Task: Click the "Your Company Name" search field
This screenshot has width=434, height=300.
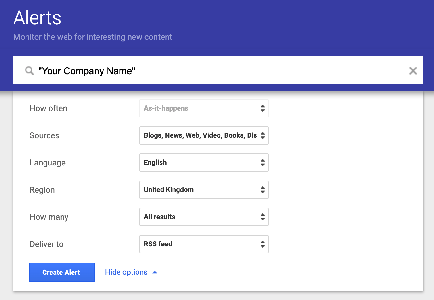Action: click(218, 70)
